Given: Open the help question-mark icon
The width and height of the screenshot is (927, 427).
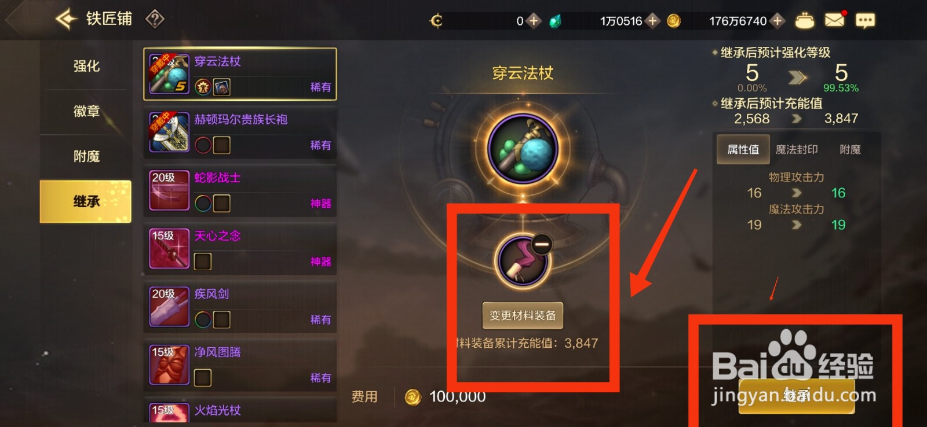Looking at the screenshot, I should tap(155, 20).
